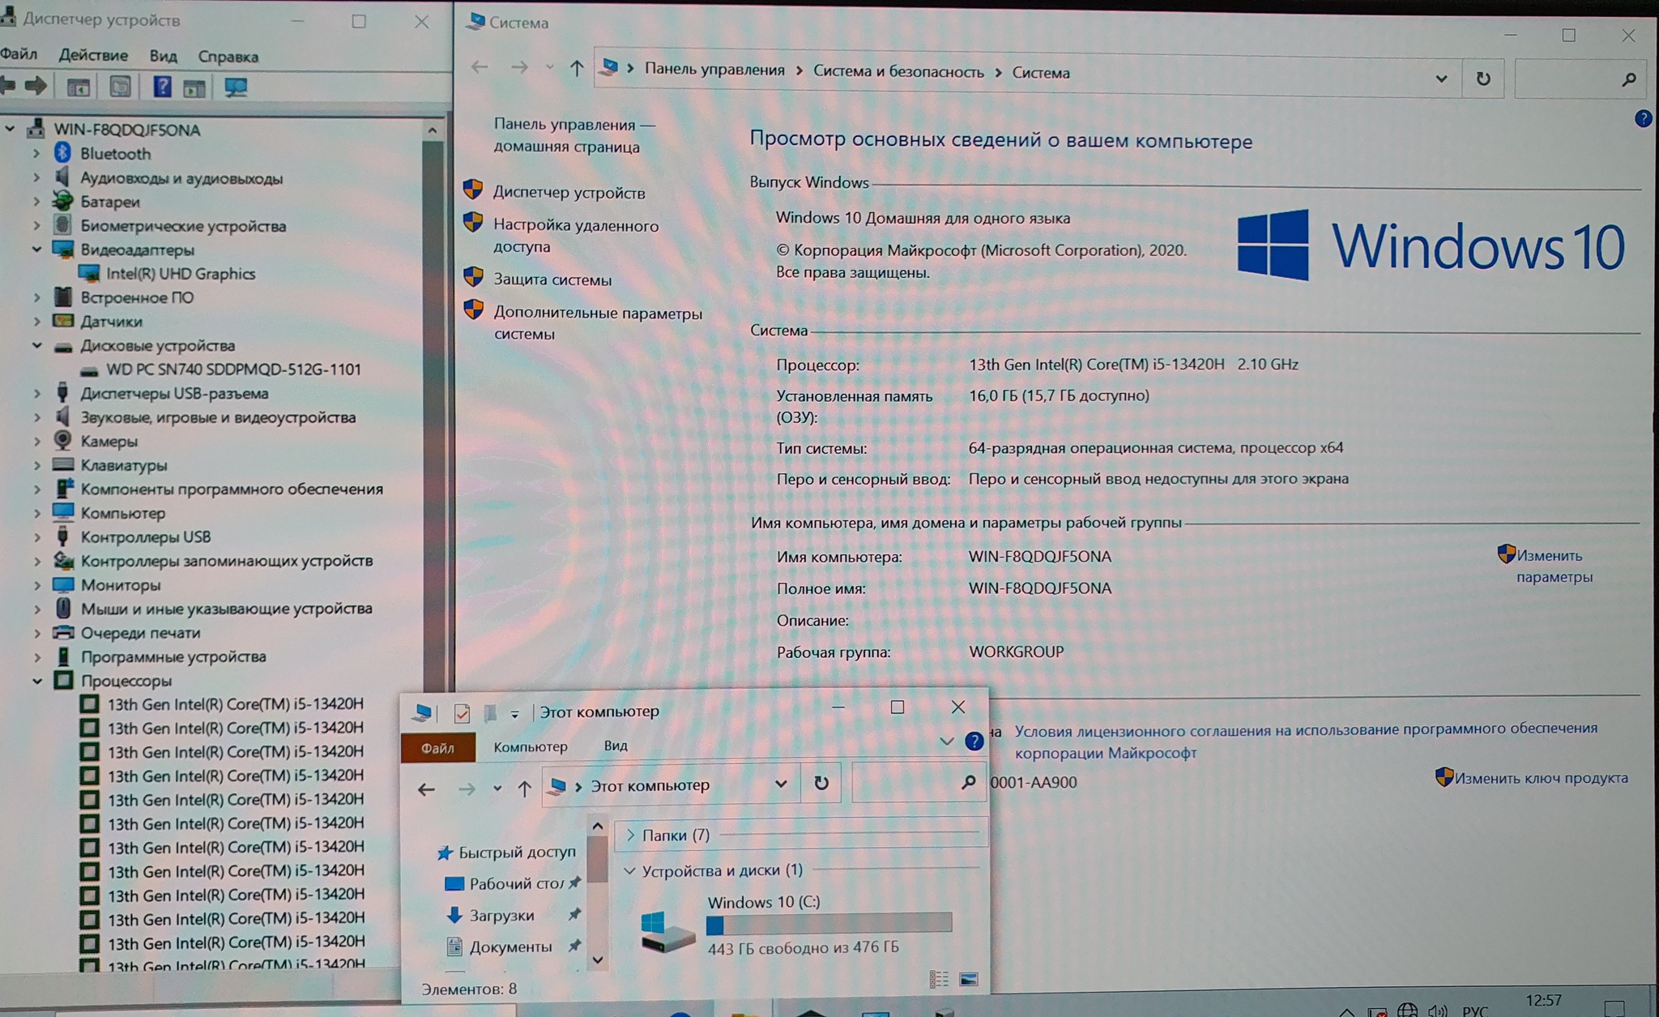
Task: Expand the Bluetooth device category
Action: tap(36, 153)
